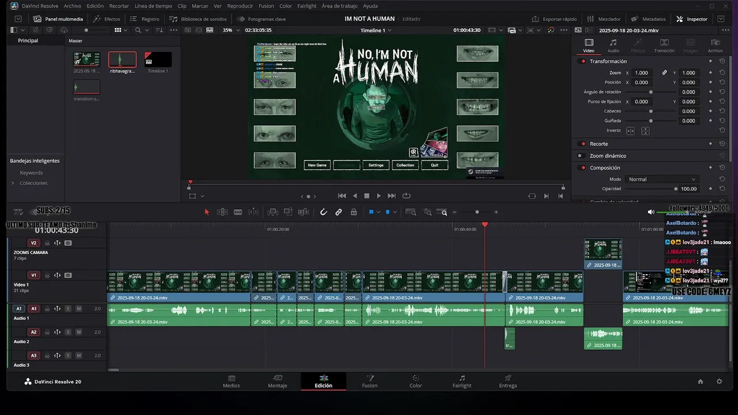
Task: Toggle the Panel multimedia button
Action: (58, 19)
